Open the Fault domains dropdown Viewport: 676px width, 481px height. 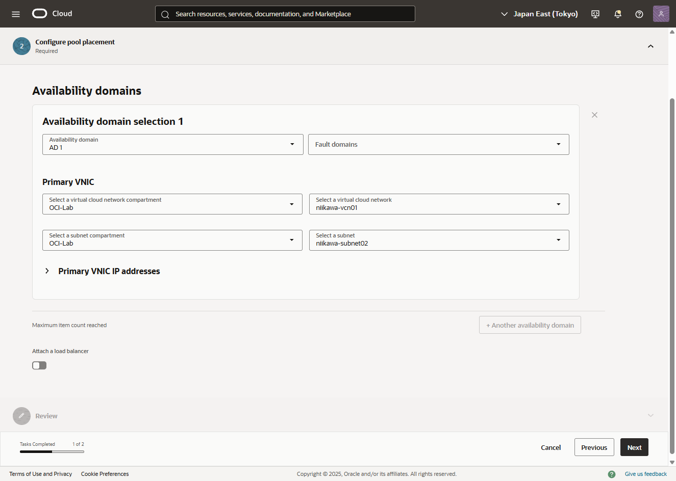(438, 144)
